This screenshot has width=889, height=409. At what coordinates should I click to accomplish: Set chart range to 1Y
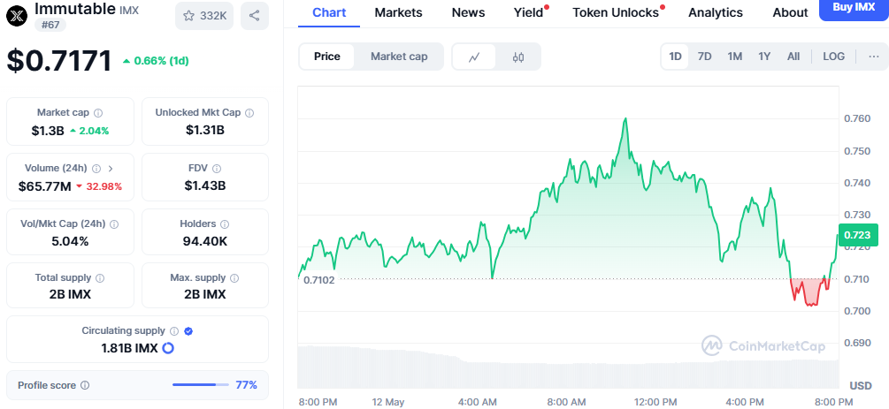coord(764,56)
